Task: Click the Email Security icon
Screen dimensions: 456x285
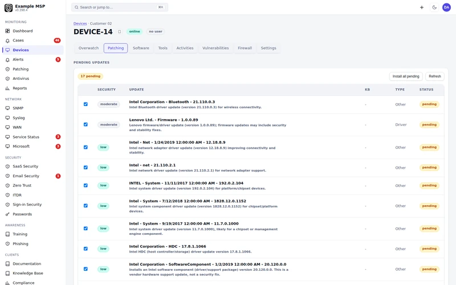Action: 7,176
